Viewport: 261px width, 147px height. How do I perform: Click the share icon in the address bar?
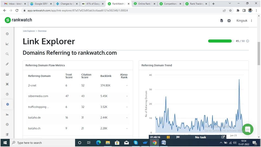pos(224,10)
